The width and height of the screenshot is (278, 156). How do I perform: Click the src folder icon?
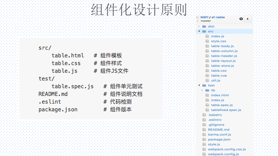click(204, 31)
